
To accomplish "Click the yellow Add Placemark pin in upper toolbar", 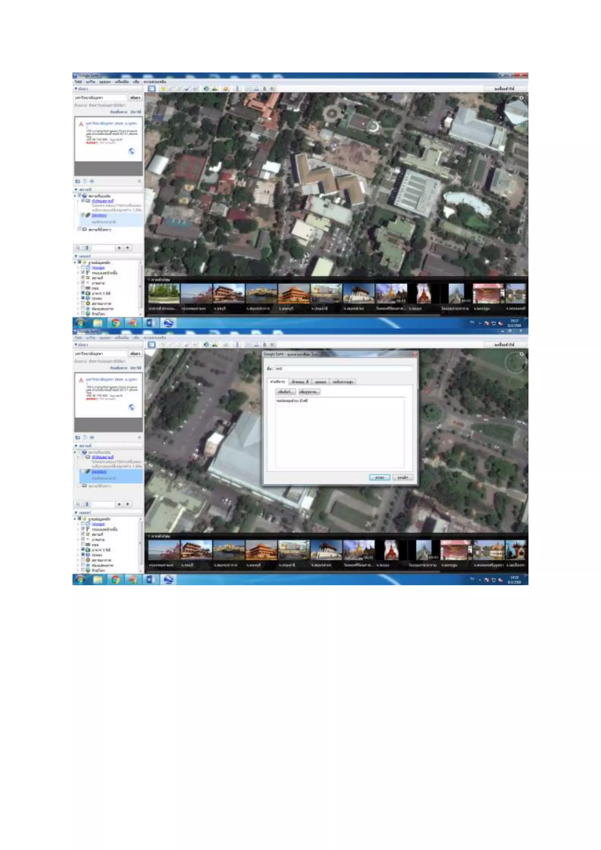I will click(163, 88).
